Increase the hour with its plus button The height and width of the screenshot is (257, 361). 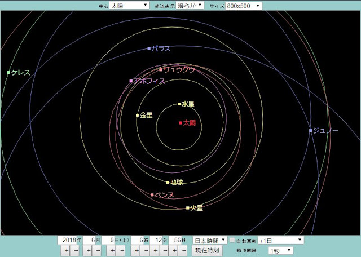coord(137,251)
